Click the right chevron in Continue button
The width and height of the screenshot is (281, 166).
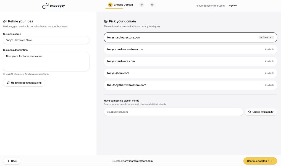(x=272, y=161)
